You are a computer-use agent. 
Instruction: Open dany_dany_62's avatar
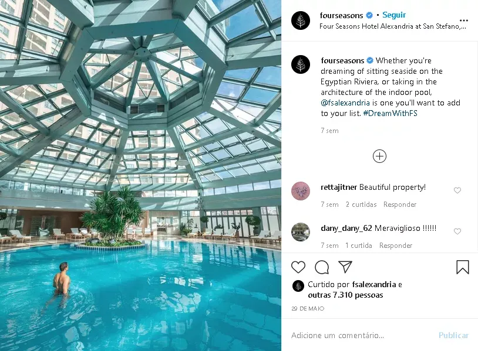[x=301, y=232]
